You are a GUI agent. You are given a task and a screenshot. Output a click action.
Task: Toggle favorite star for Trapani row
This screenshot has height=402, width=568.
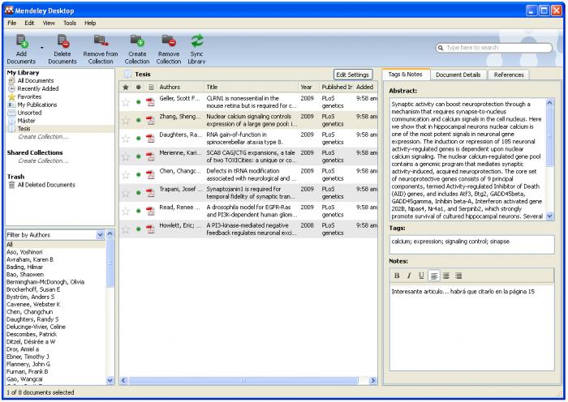(126, 193)
